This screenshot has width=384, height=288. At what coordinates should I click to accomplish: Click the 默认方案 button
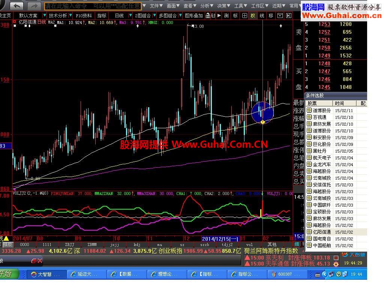pyautogui.click(x=28, y=16)
